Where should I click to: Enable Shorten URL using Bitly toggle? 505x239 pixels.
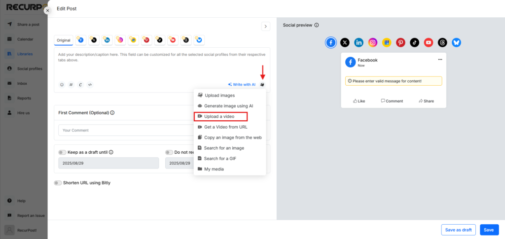click(x=58, y=183)
